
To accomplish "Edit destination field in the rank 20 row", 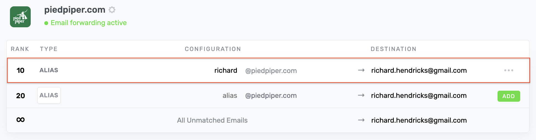I will 419,96.
